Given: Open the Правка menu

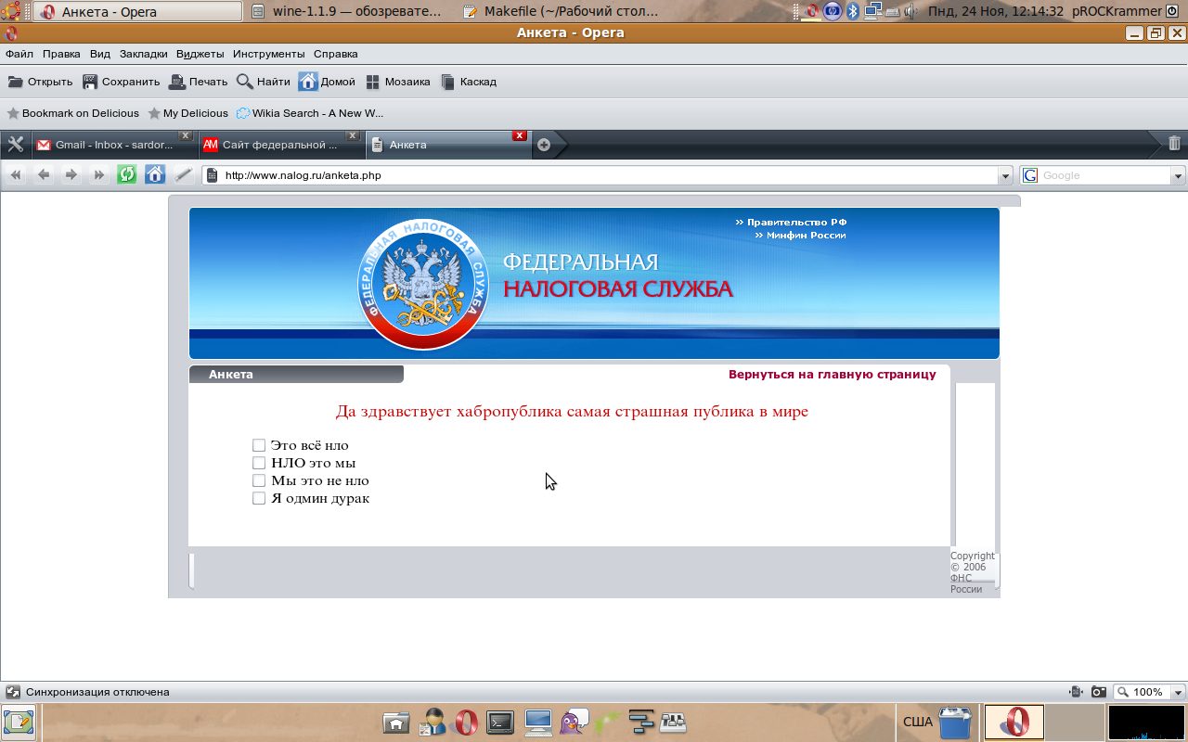Looking at the screenshot, I should [x=61, y=54].
